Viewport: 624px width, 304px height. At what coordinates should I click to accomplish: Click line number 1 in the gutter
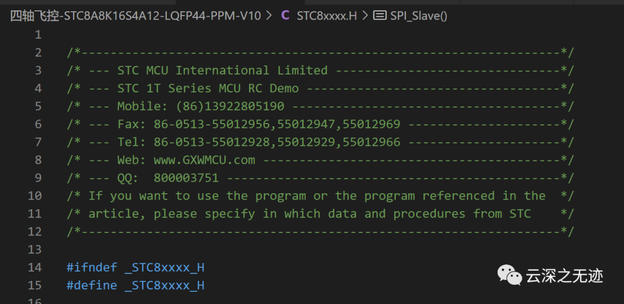coord(38,35)
